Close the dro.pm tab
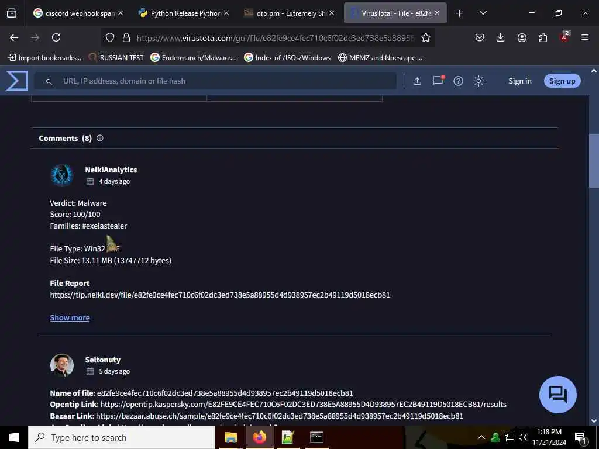 tap(332, 13)
